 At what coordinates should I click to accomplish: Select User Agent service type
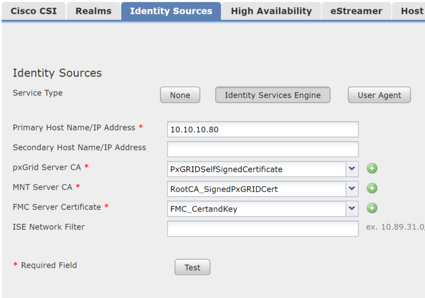tap(379, 95)
